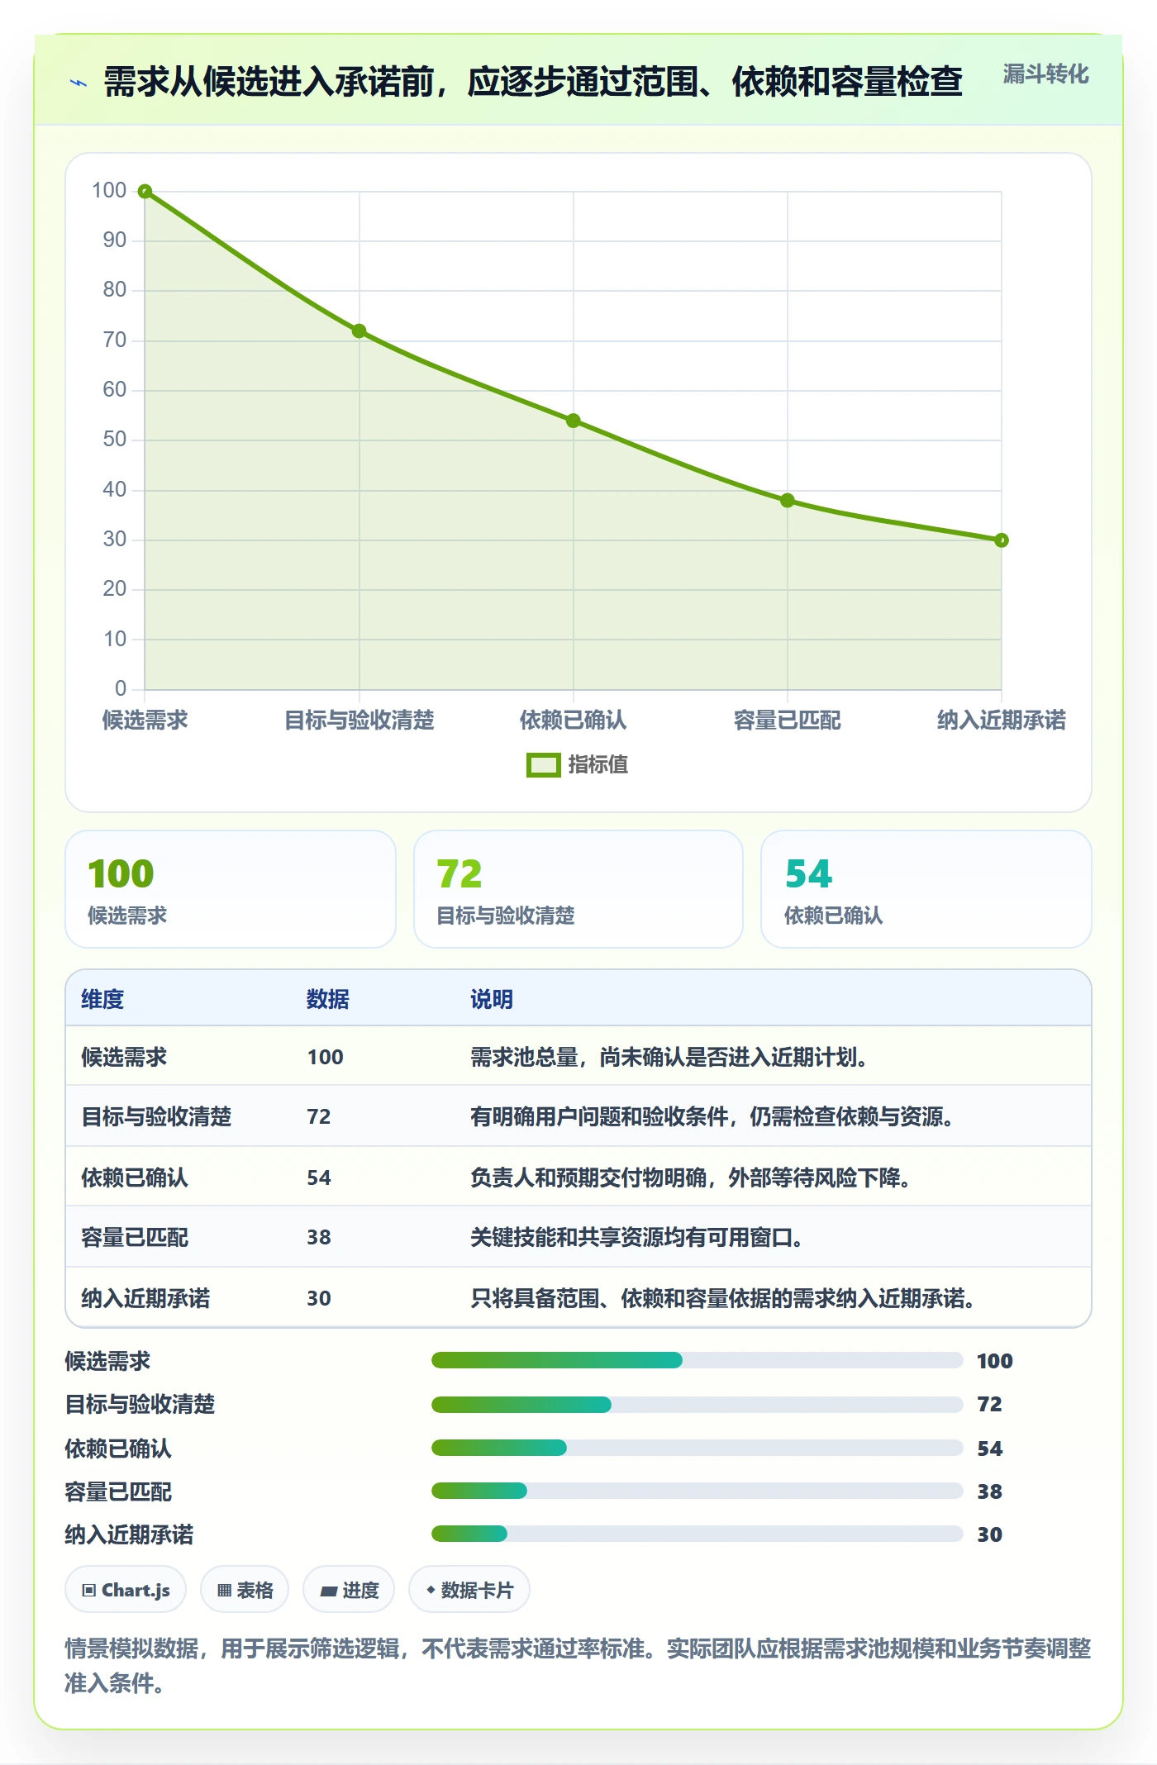The image size is (1157, 1765).
Task: Click the 目标与验收清楚 progress bar
Action: (697, 1404)
